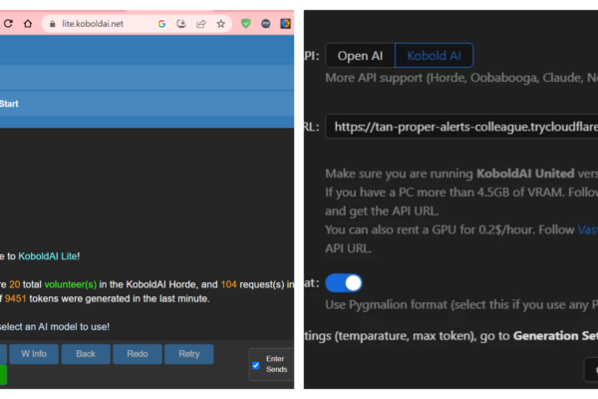Open round dark extension icon in toolbar
This screenshot has width=598, height=399.
[266, 24]
